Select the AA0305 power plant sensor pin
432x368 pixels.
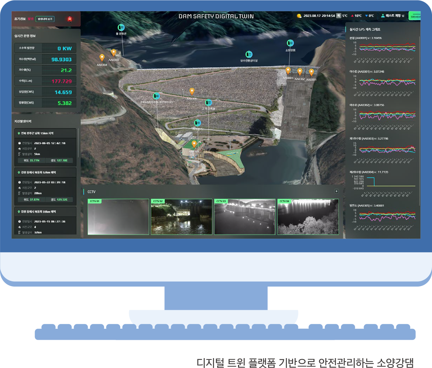194,144
